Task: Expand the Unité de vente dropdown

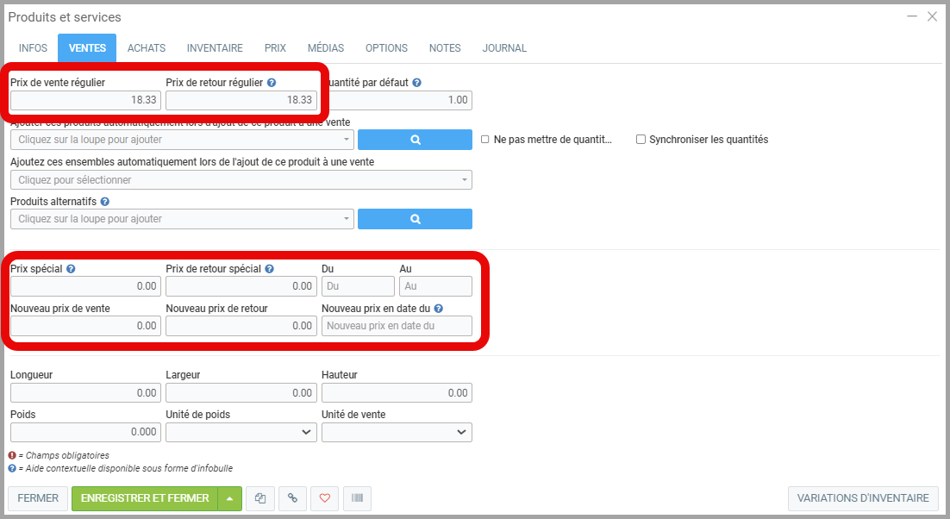Action: pos(397,432)
